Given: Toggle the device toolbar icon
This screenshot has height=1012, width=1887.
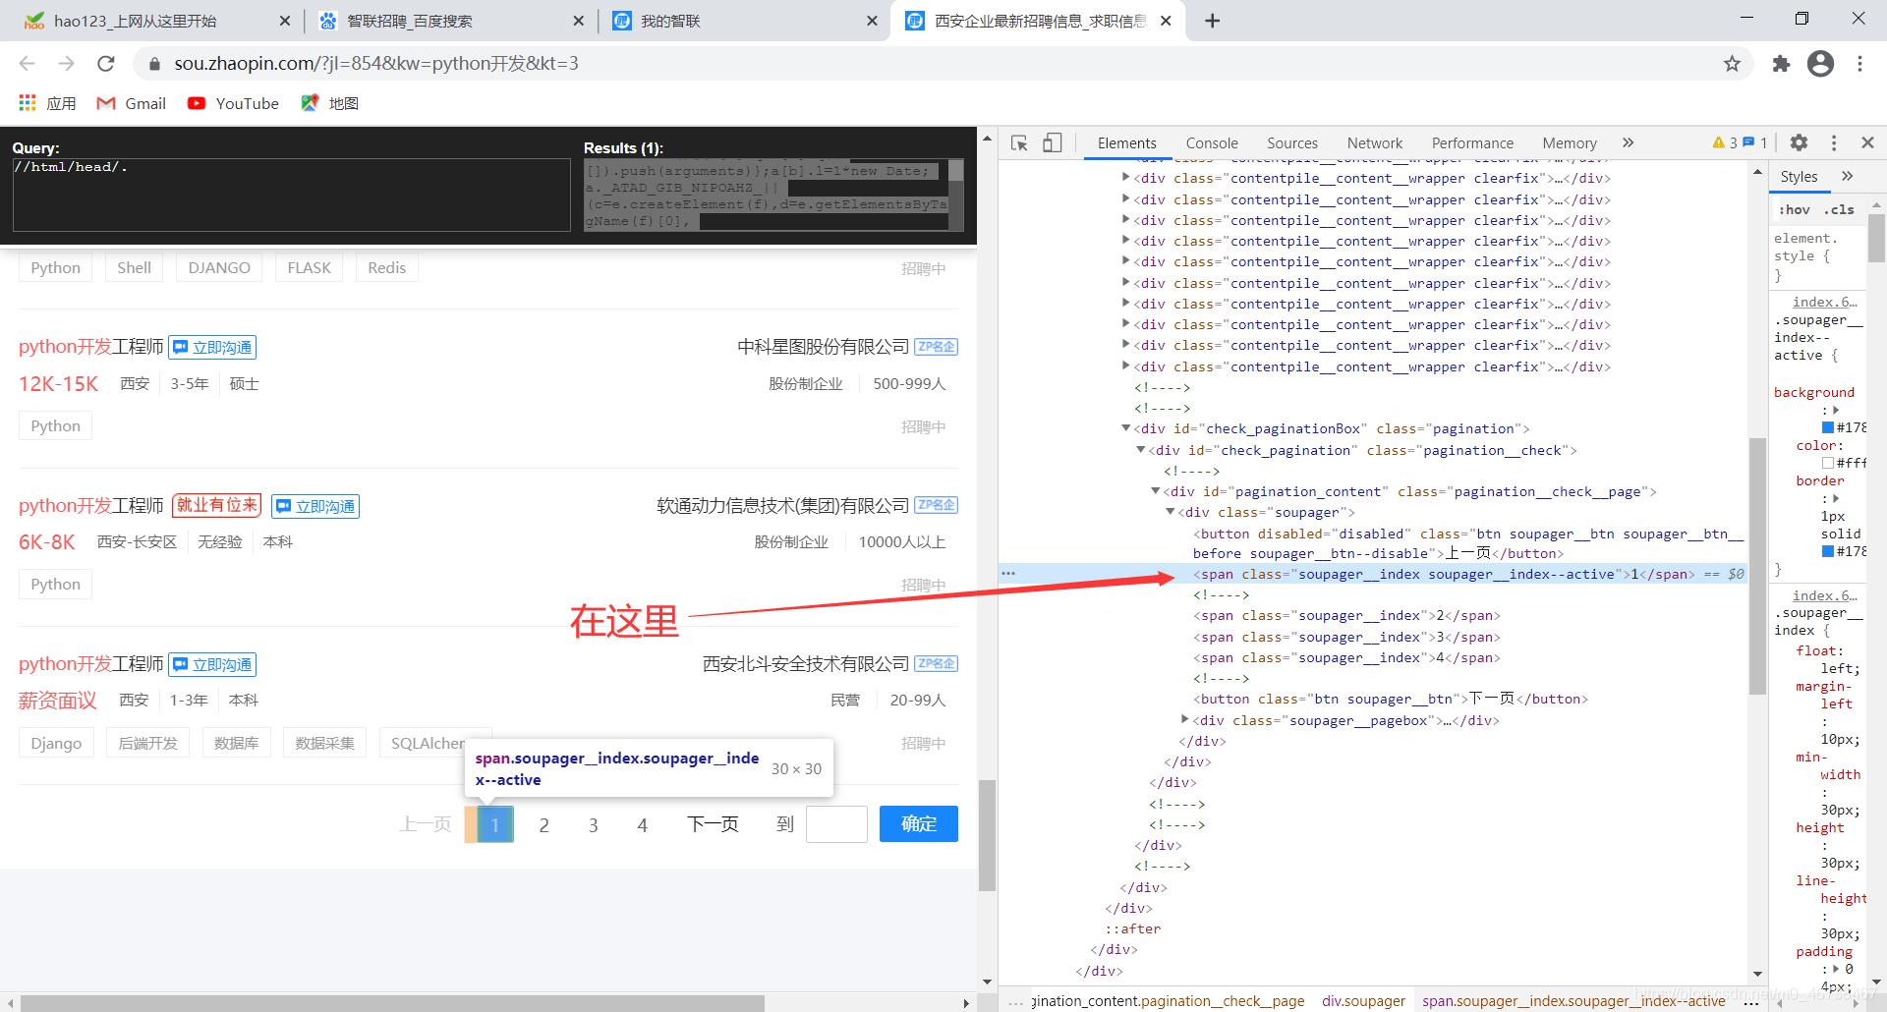Looking at the screenshot, I should click(1053, 143).
